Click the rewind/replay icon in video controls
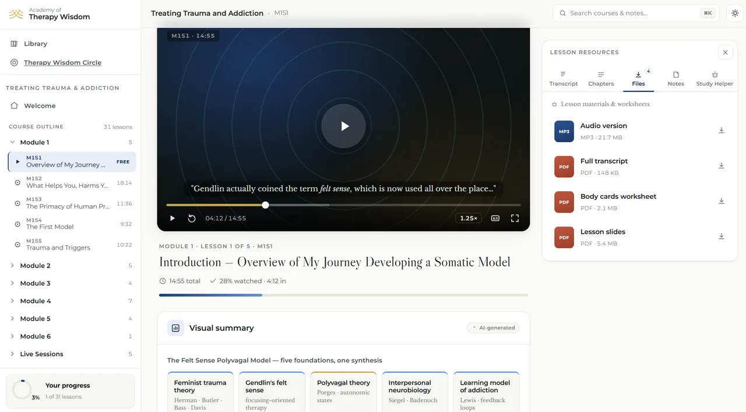This screenshot has height=412, width=746. [x=192, y=219]
